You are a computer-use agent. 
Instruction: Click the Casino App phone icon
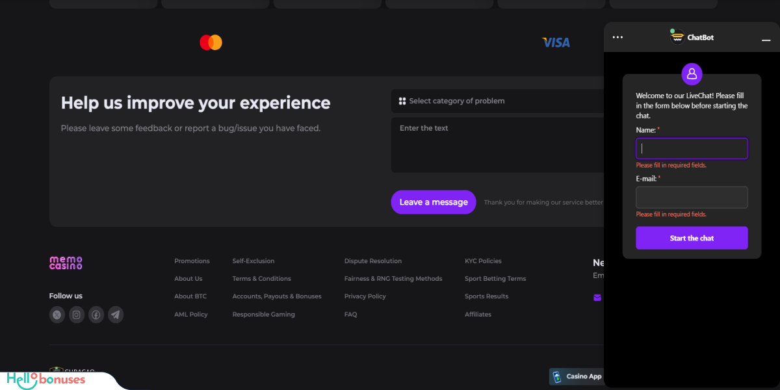[x=556, y=376]
